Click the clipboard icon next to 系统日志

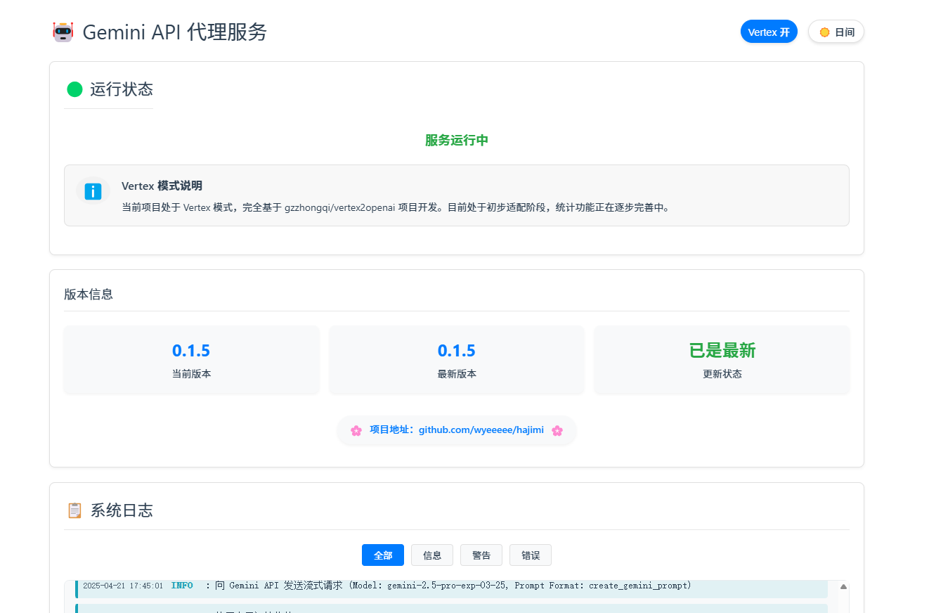point(74,510)
